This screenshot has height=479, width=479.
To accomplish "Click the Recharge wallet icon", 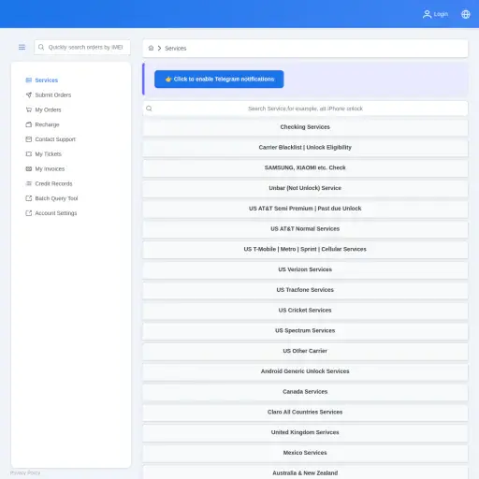I will pyautogui.click(x=29, y=124).
